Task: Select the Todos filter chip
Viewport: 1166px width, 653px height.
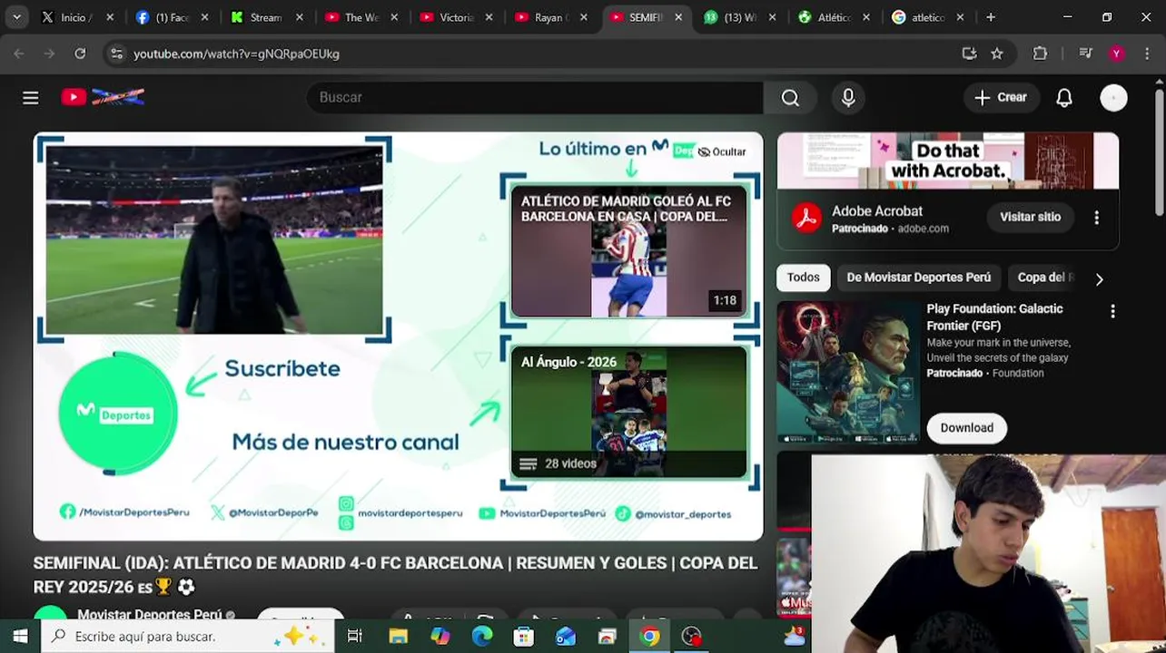Action: click(x=803, y=278)
